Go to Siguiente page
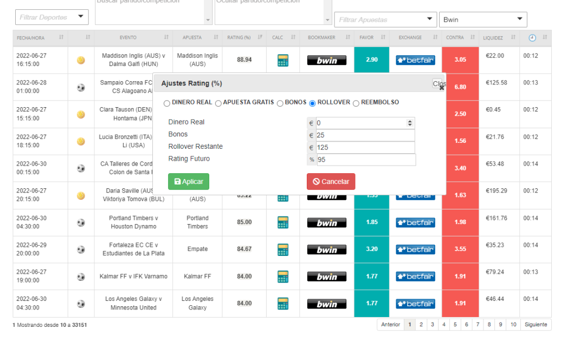 [536, 324]
